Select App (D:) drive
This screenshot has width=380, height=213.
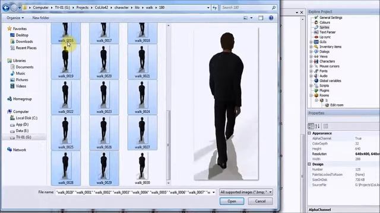point(22,124)
